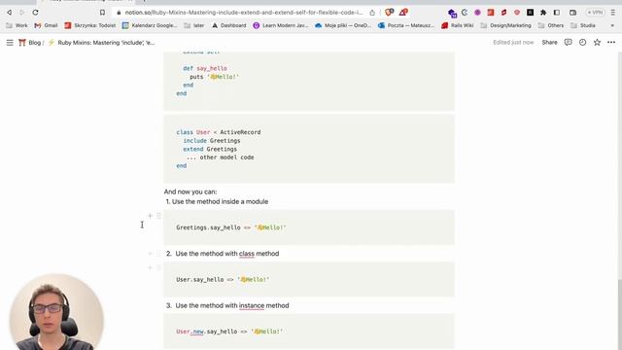Click 'class User < ActiveRecord' code line
Viewport: 622px width, 350px height.
click(219, 132)
